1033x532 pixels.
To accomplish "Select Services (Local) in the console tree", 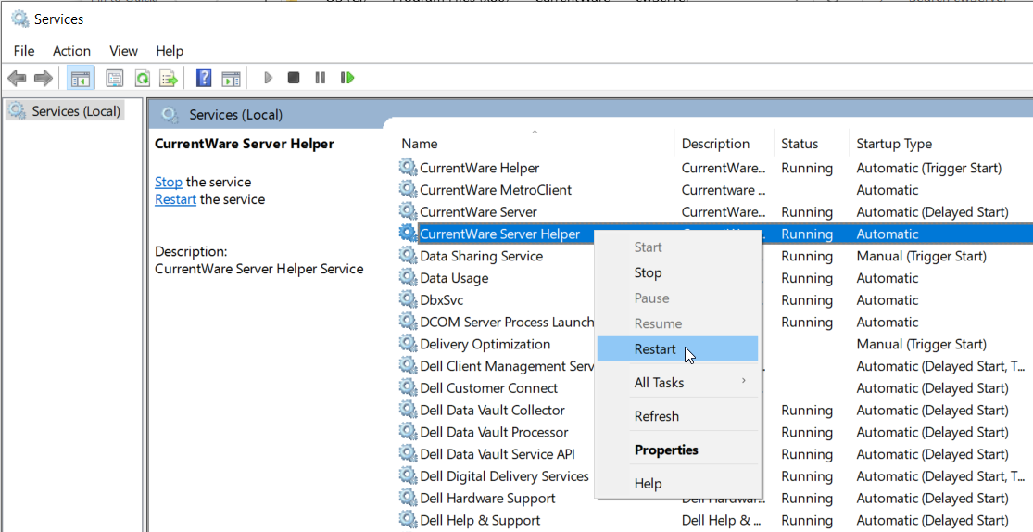I will (65, 110).
